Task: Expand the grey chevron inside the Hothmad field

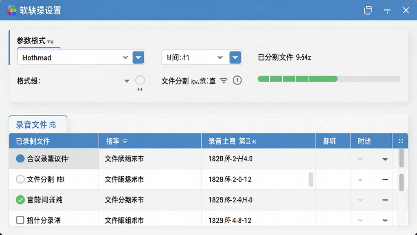Action: tap(125, 58)
